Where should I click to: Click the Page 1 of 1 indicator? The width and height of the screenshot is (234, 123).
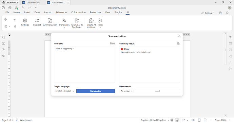coord(7,120)
